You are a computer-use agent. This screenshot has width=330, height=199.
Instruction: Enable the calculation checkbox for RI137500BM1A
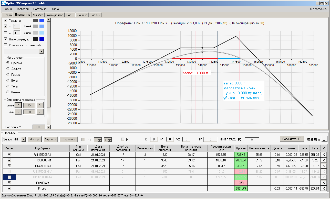pos(9,171)
